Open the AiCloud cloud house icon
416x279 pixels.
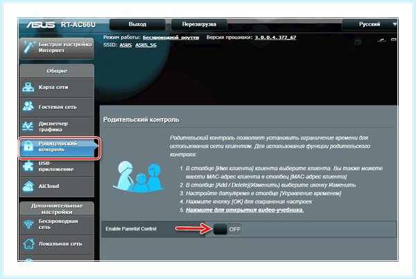(x=28, y=186)
